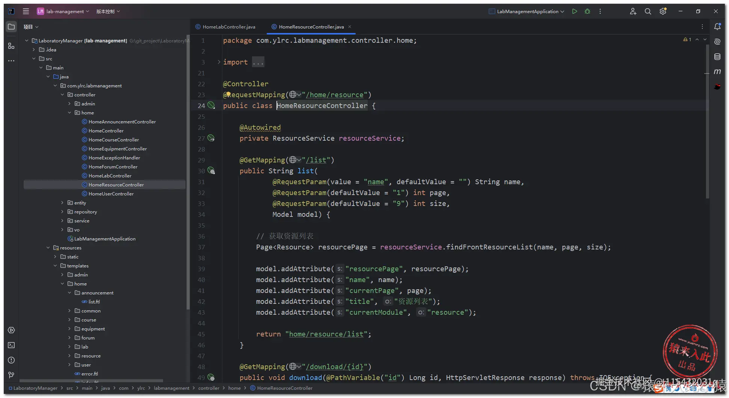Viewport: 729px width, 398px height.
Task: Expand the service package
Action: pos(62,221)
